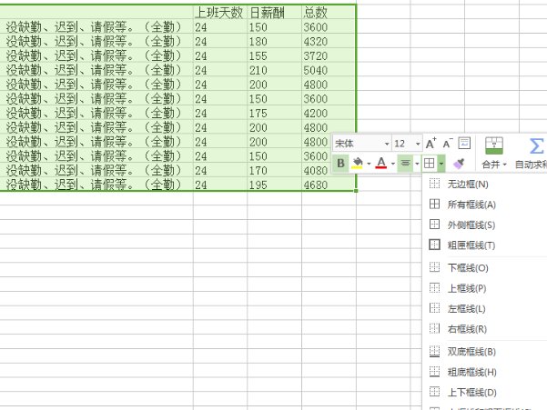
Task: Open the font size 12 dropdown
Action: click(x=417, y=144)
